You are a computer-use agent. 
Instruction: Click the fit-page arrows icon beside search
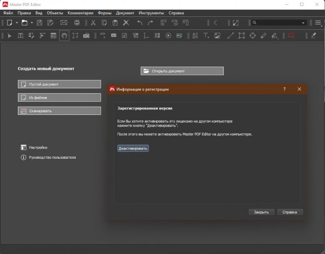[236, 23]
